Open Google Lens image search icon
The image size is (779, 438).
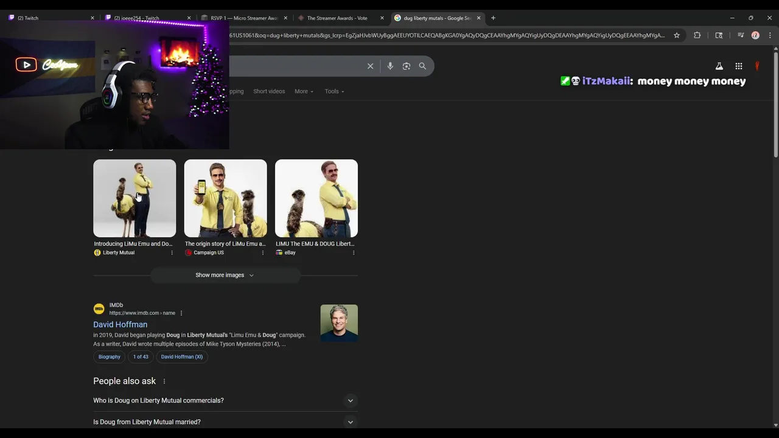point(407,66)
